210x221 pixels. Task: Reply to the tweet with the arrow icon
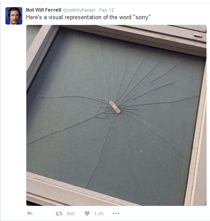point(30,213)
